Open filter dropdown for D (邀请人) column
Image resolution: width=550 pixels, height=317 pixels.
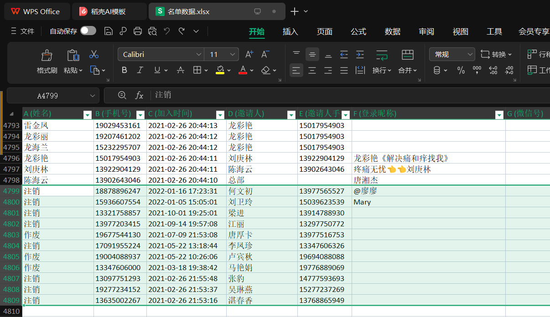pos(291,115)
